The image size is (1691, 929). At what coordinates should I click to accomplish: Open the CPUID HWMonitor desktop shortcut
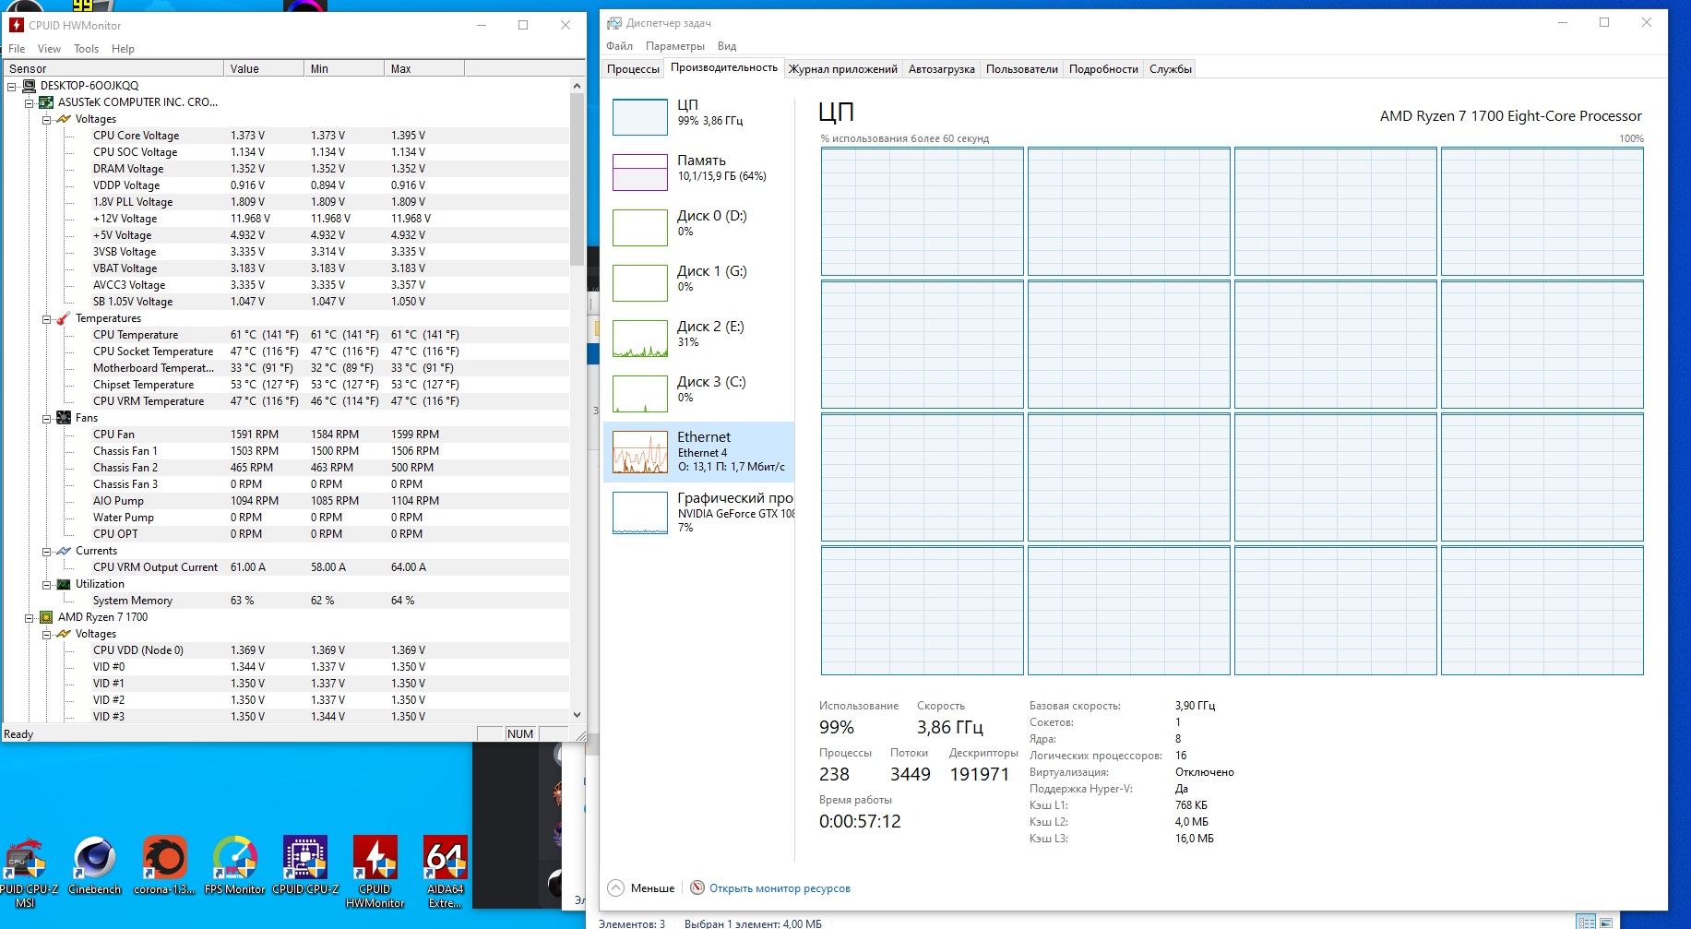tap(375, 860)
